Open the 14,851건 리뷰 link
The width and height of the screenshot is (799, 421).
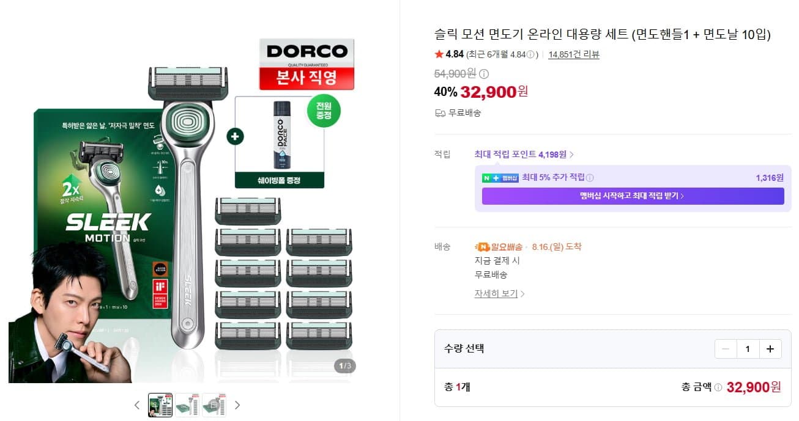tap(574, 54)
